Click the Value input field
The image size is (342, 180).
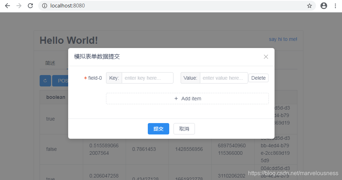coord(224,78)
